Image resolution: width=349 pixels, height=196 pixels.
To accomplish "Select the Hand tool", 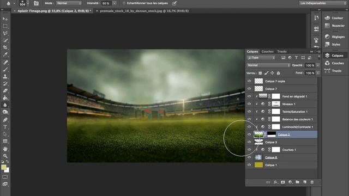I will [5, 149].
